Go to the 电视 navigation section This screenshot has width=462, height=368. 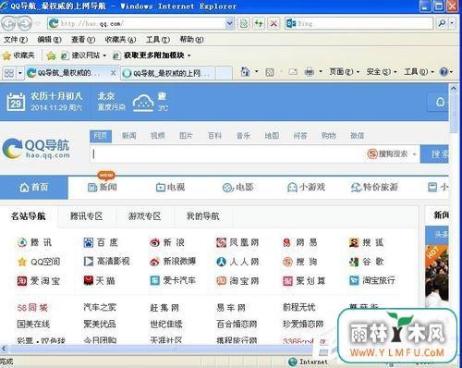click(x=170, y=187)
